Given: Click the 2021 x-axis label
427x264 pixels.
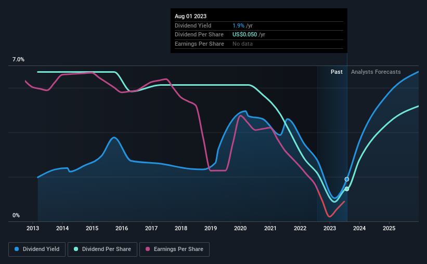Looking at the screenshot, I should tap(270, 228).
